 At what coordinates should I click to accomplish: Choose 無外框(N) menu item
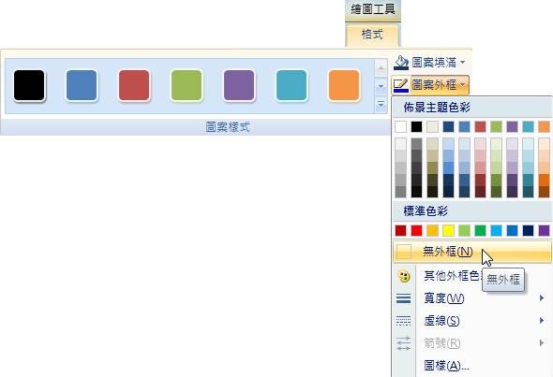tap(471, 252)
